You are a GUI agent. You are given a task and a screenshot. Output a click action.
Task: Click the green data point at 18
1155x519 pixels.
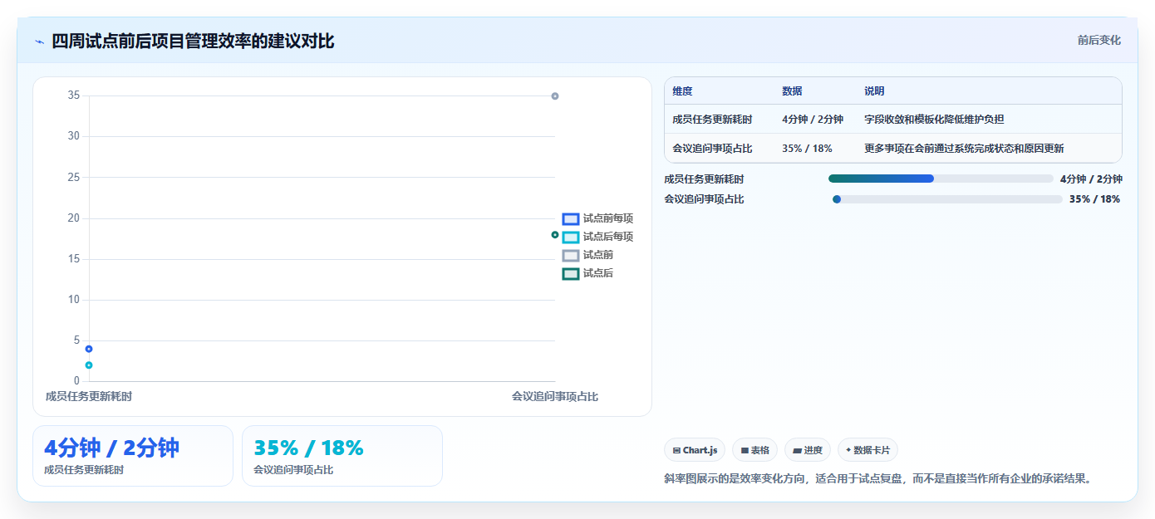click(555, 235)
